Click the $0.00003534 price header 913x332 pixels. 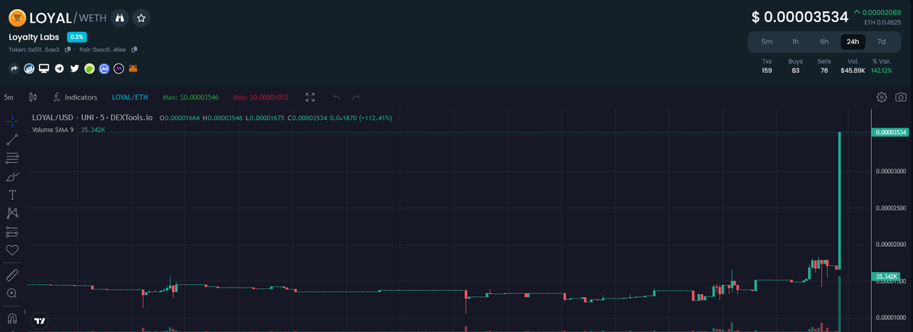[x=799, y=17]
